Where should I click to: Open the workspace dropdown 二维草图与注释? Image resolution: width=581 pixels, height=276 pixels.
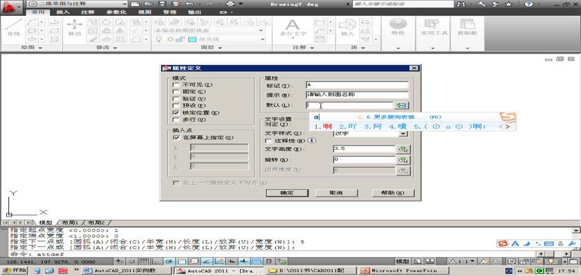(x=77, y=4)
